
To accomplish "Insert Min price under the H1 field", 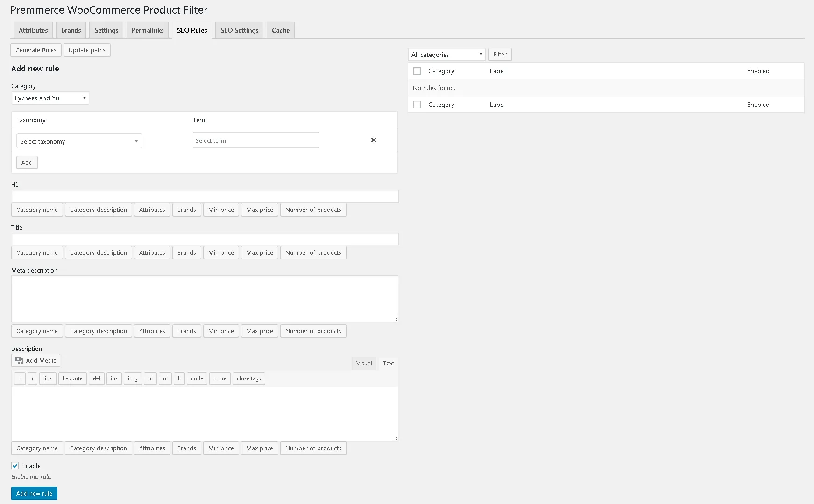I will [x=221, y=210].
